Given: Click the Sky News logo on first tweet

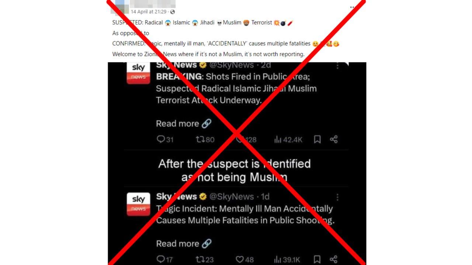Looking at the screenshot, I should point(138,73).
